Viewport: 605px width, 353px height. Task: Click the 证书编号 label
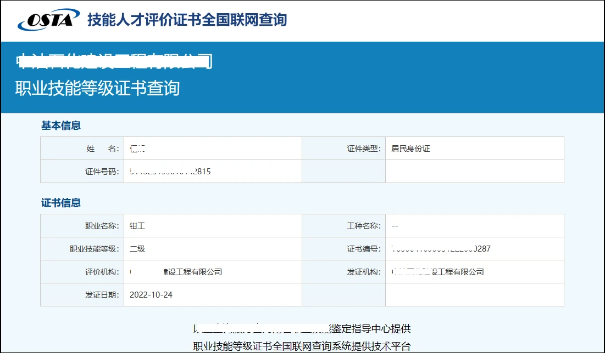[364, 249]
